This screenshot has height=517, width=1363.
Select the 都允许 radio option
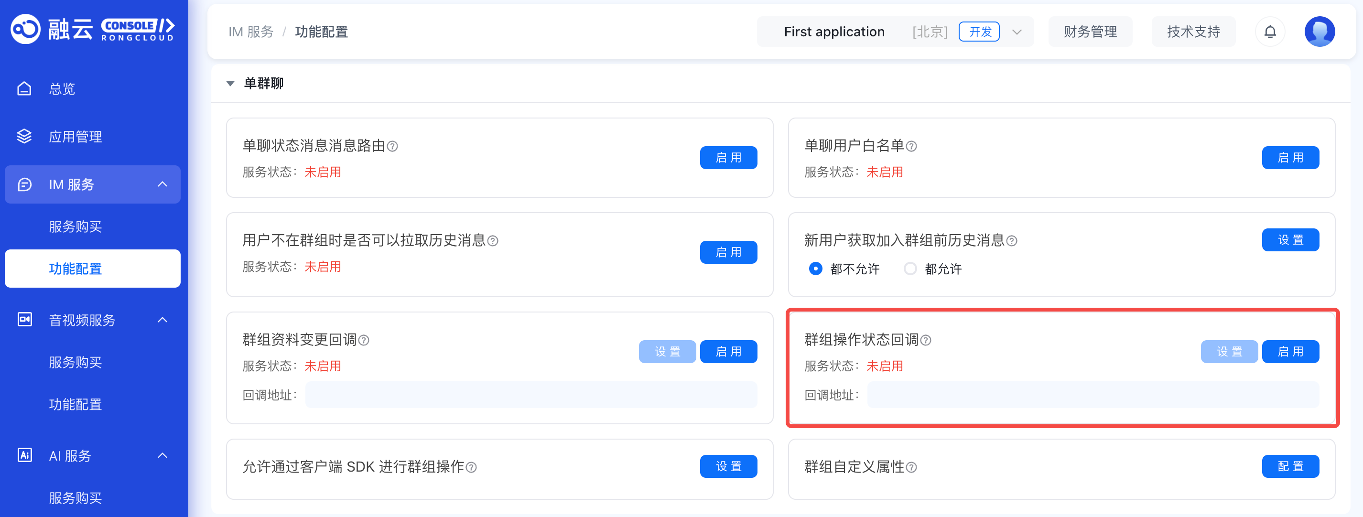[x=909, y=269]
